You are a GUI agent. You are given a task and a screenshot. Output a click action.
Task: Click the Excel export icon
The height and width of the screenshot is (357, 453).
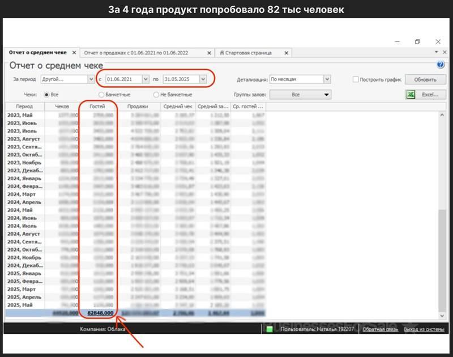point(411,95)
